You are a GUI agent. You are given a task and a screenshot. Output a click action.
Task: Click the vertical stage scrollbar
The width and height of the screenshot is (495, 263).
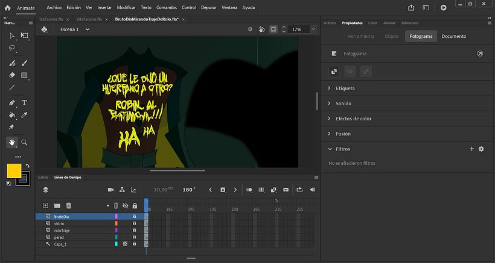tap(317, 101)
